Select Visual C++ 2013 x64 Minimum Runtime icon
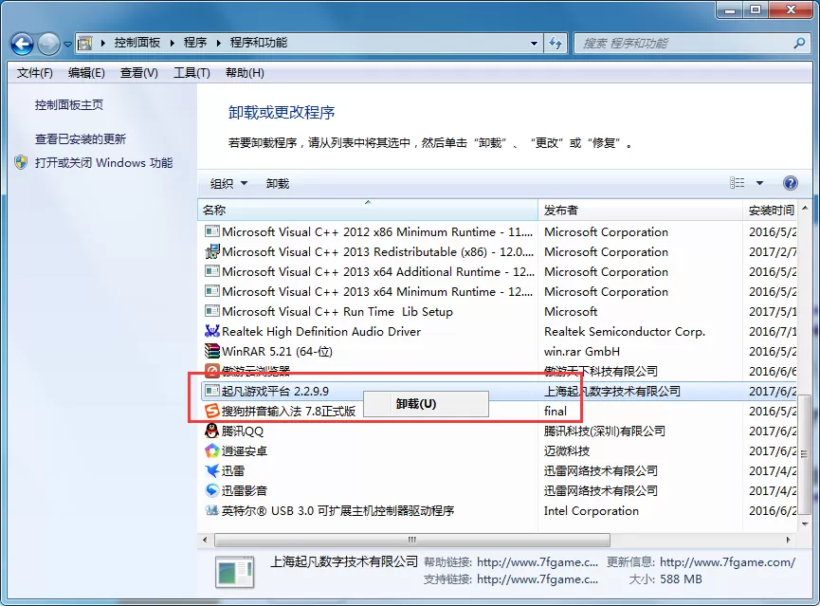This screenshot has width=820, height=606. click(211, 291)
